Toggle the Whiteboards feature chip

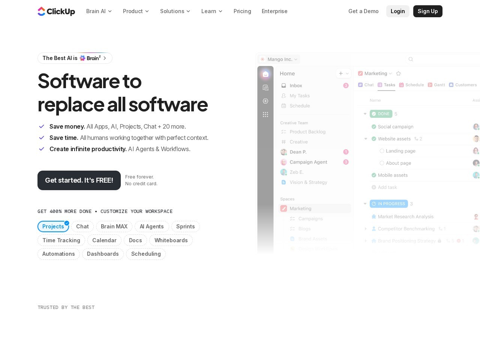pyautogui.click(x=171, y=240)
